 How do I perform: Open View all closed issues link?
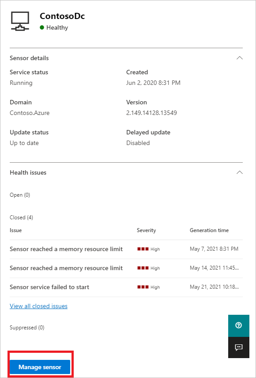(x=38, y=306)
